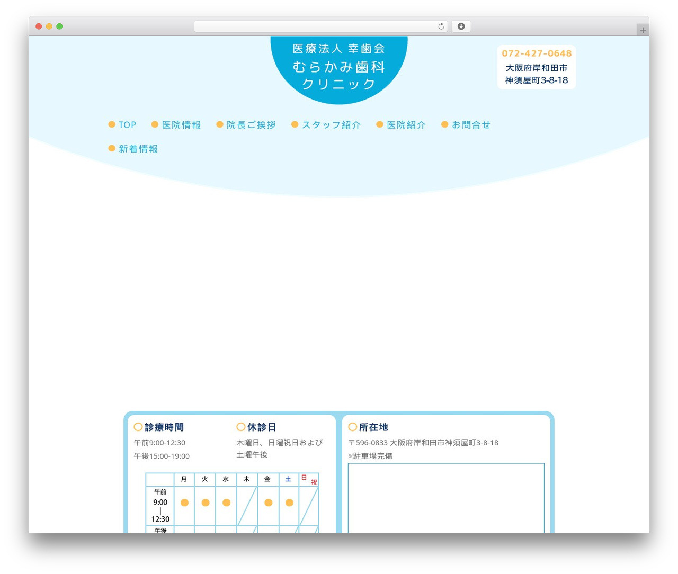View 新着情報 news page
This screenshot has width=678, height=574.
(x=133, y=149)
